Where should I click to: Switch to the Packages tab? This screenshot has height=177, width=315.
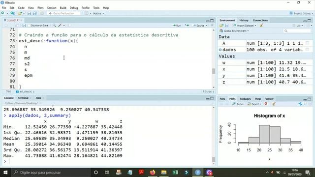pyautogui.click(x=245, y=99)
